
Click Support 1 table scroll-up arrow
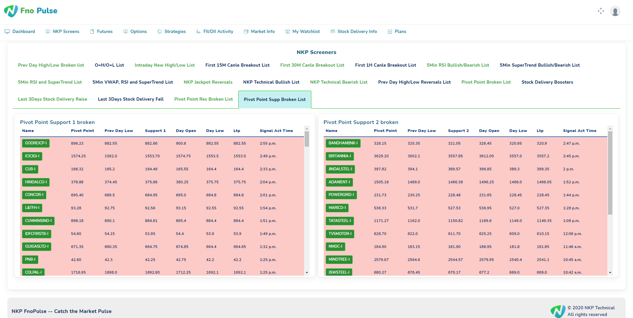pyautogui.click(x=307, y=129)
